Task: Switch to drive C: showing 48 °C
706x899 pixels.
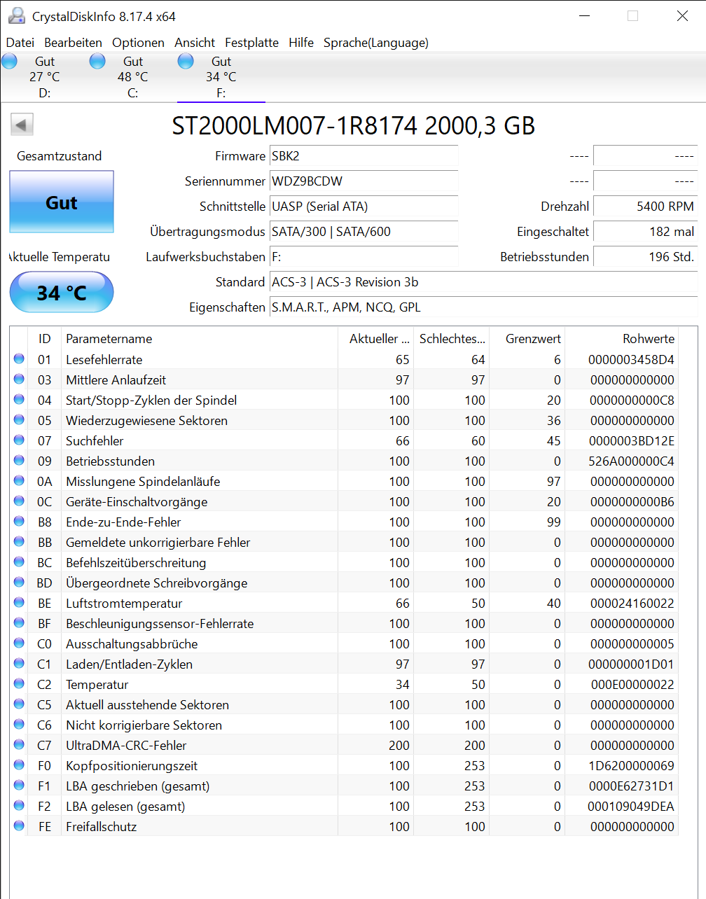Action: (x=132, y=76)
